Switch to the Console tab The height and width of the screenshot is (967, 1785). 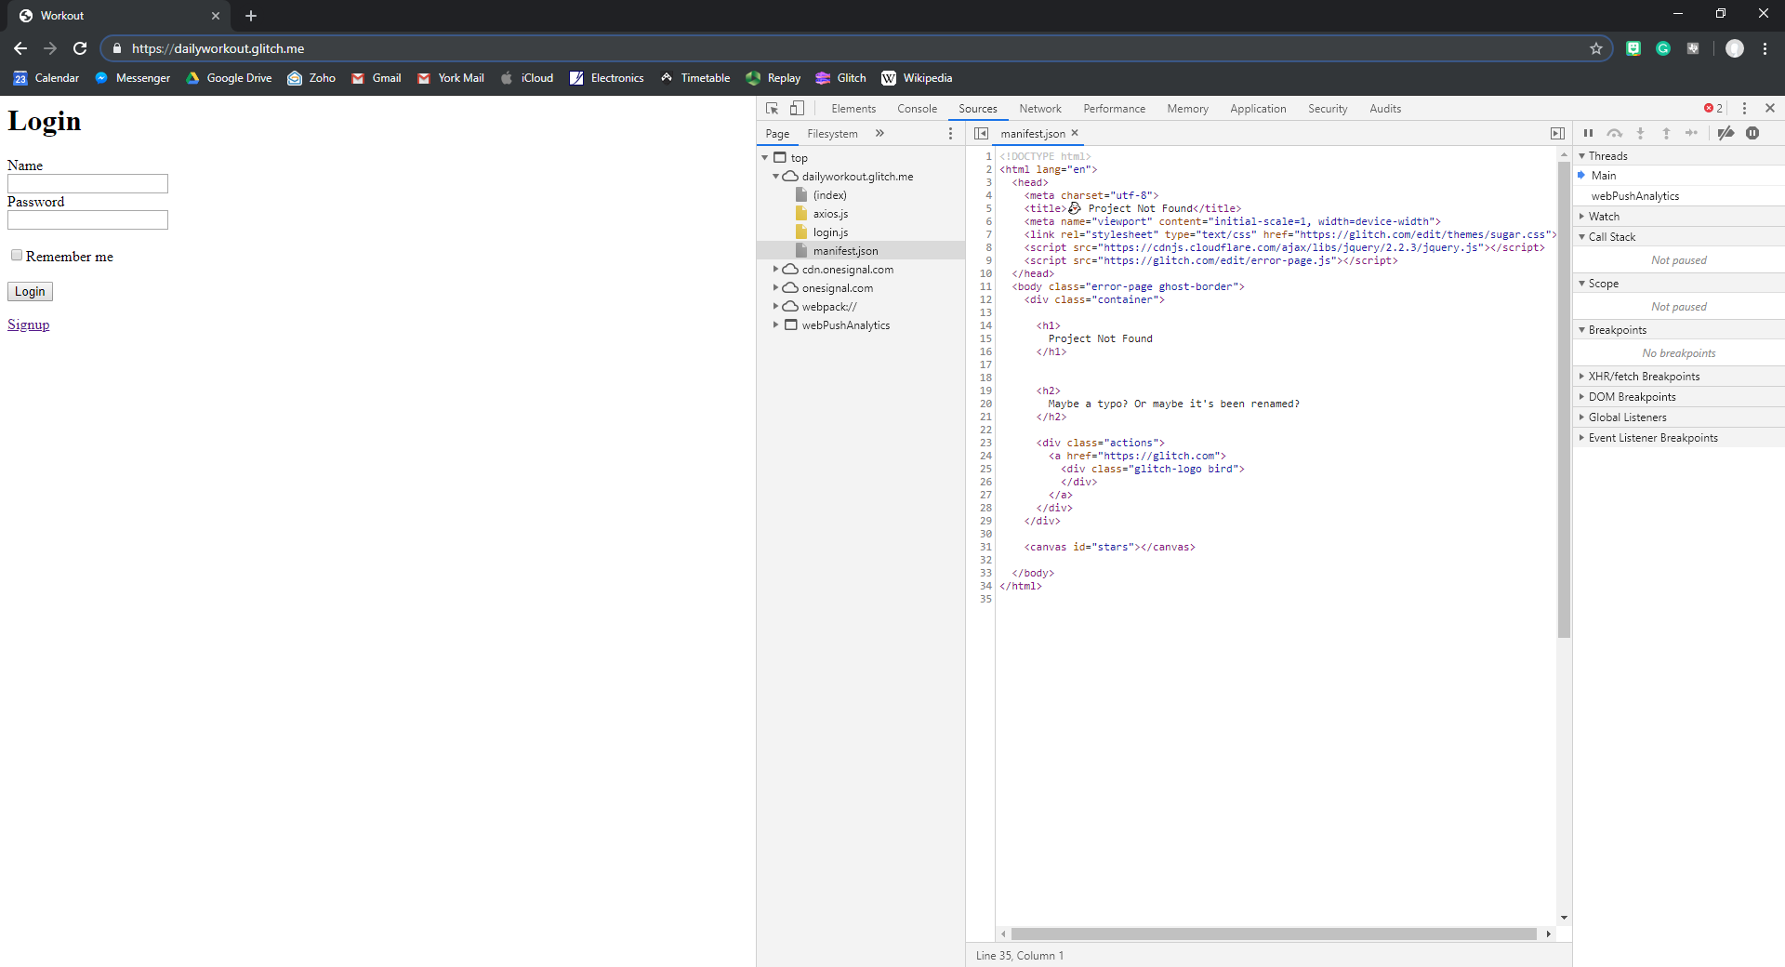pos(917,109)
